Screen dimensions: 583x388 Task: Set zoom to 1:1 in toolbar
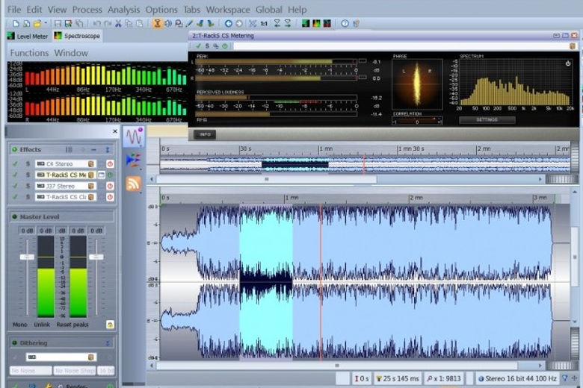pos(264,23)
